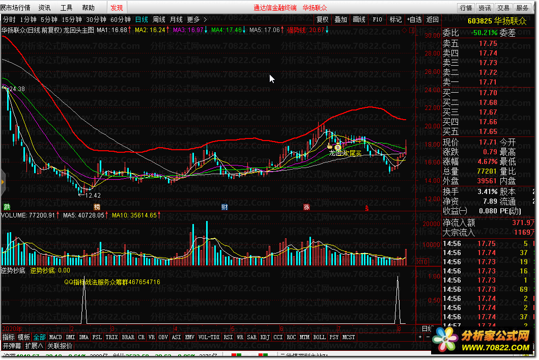Switch indicator to OBV
The image size is (539, 360).
pyautogui.click(x=163, y=337)
